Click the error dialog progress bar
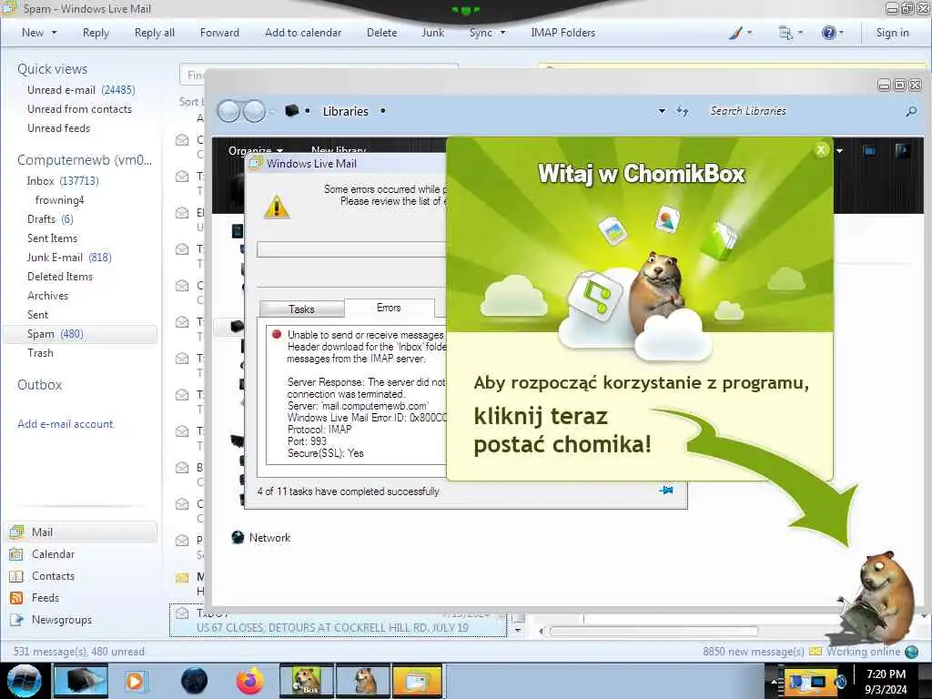 [351, 249]
